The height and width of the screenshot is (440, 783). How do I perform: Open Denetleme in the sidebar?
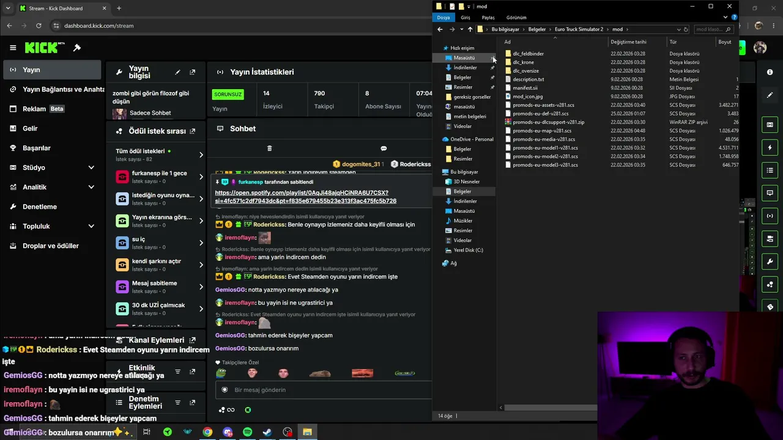pos(52,207)
